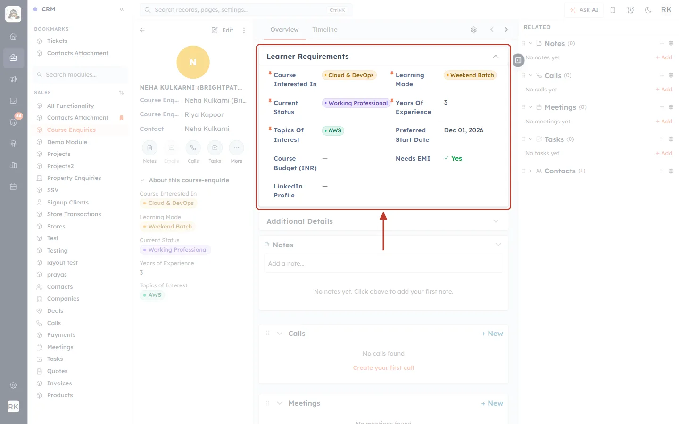Collapse the Learner Requirements section
This screenshot has width=679, height=424.
496,57
